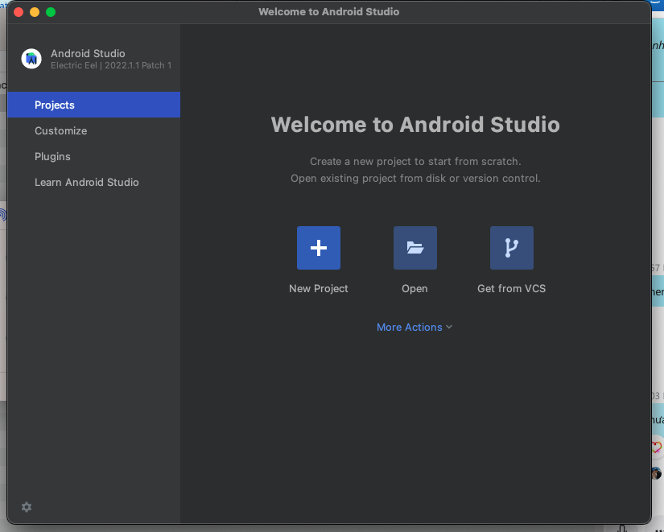This screenshot has width=664, height=532.
Task: Minimize the window with the yellow button
Action: [x=35, y=12]
